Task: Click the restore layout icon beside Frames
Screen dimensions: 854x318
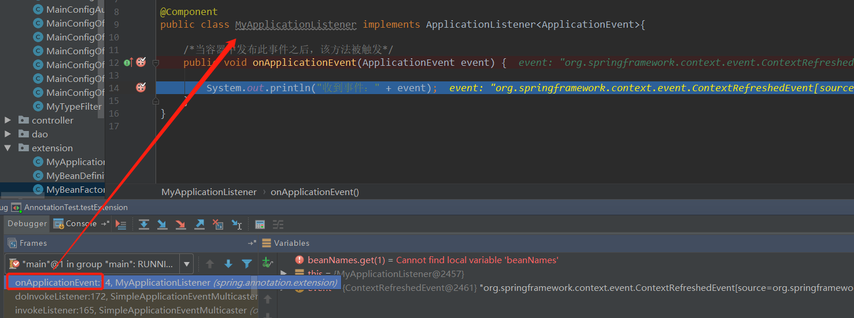Action: [252, 244]
